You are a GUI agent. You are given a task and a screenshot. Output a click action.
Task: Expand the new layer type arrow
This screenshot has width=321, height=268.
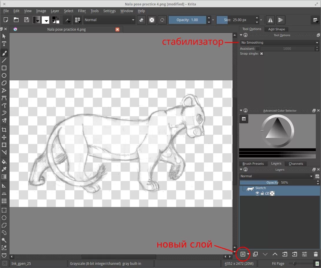pos(248,254)
